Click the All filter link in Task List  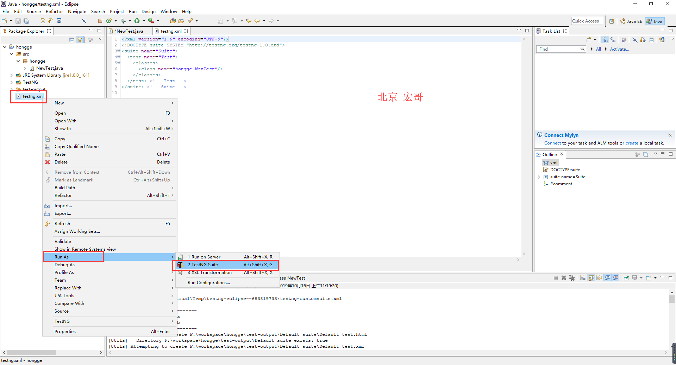(598, 49)
